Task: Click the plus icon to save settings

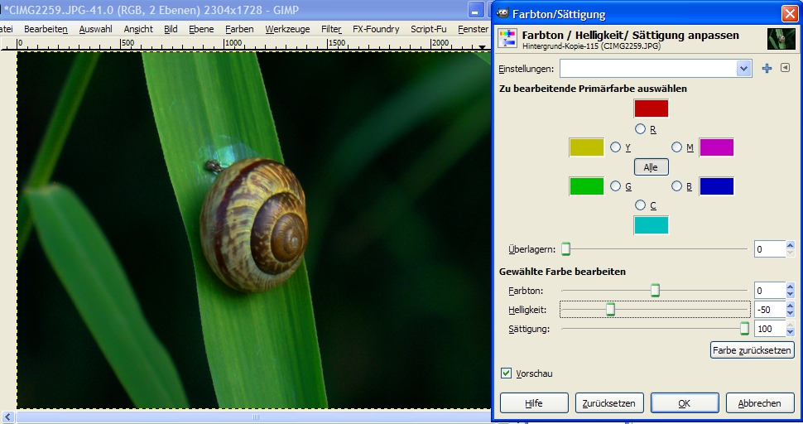Action: click(x=767, y=68)
